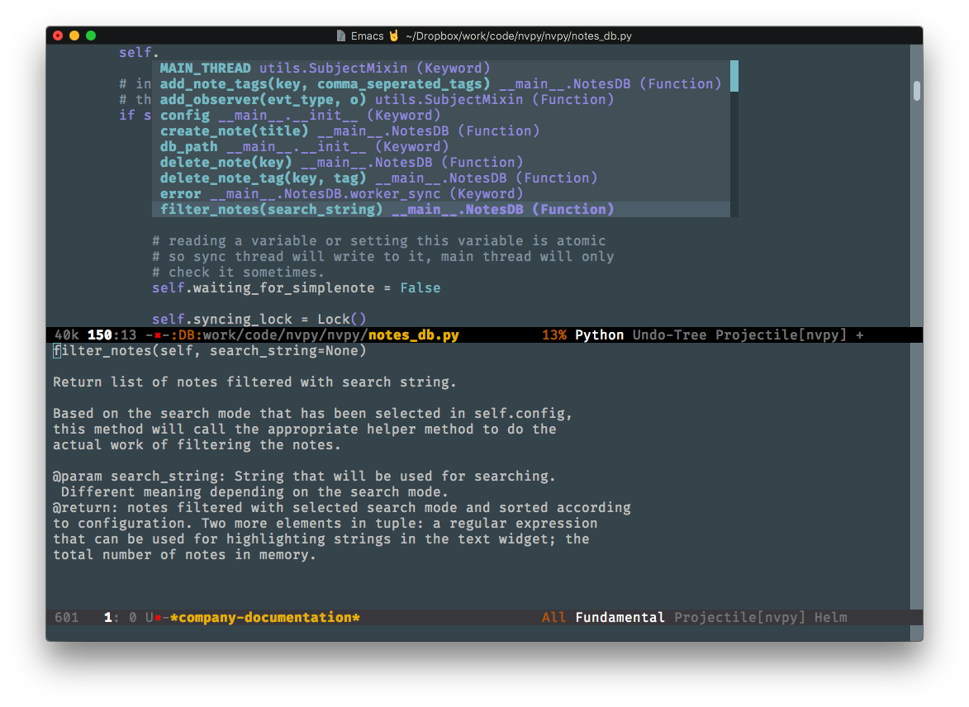
Task: Select config keyword completion
Action: pos(441,116)
